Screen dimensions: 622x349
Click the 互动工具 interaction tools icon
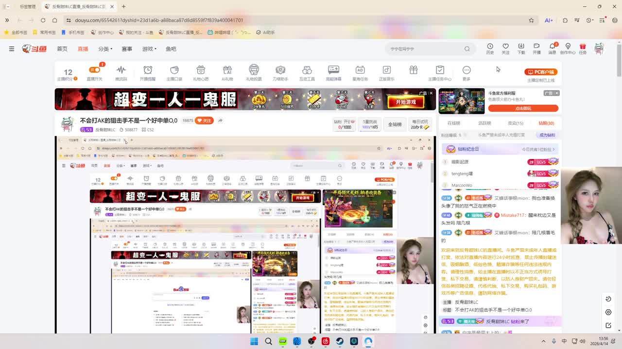[x=307, y=71]
